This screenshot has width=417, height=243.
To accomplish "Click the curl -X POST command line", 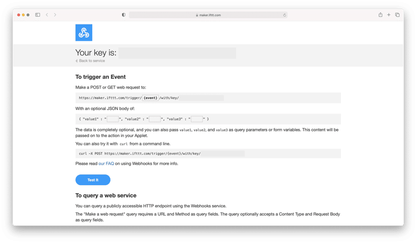I will click(x=208, y=154).
